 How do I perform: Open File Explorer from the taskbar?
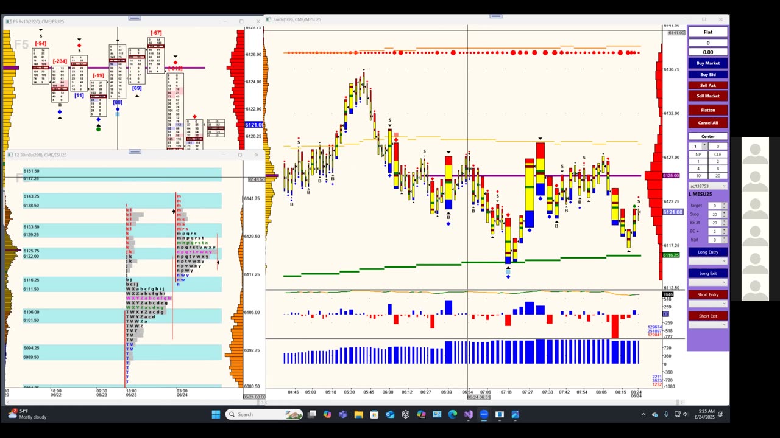pyautogui.click(x=358, y=414)
